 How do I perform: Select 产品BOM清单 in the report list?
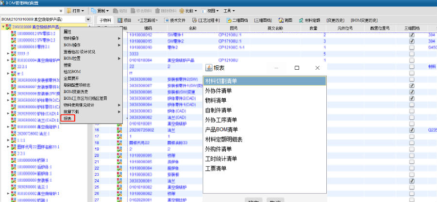click(x=221, y=129)
